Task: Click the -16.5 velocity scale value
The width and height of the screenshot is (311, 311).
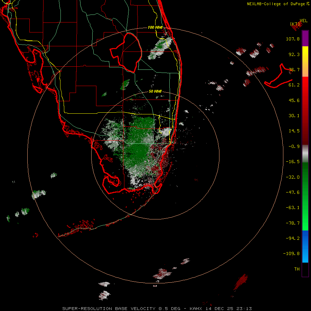Action: pos(293,162)
